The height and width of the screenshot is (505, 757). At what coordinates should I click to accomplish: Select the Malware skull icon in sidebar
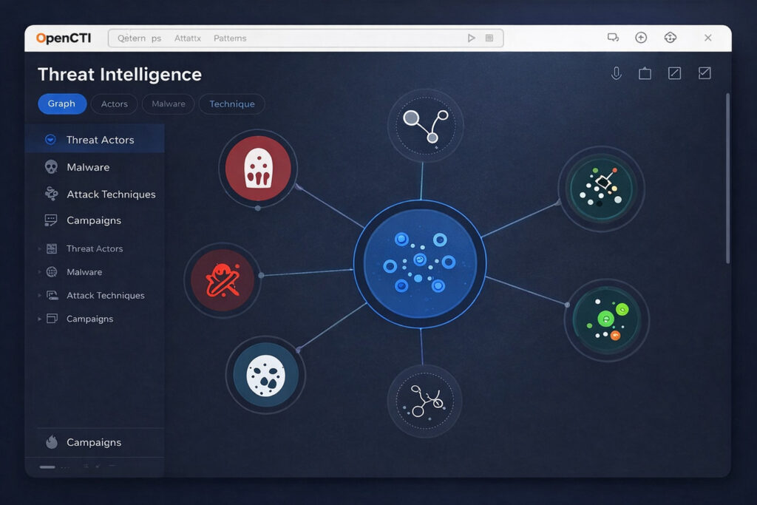point(51,167)
